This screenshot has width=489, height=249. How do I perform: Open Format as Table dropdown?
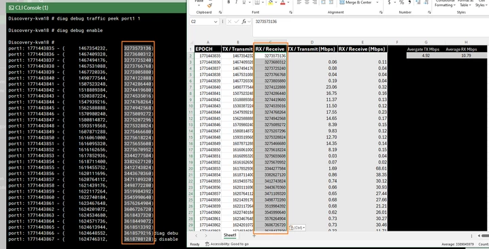[466, 3]
